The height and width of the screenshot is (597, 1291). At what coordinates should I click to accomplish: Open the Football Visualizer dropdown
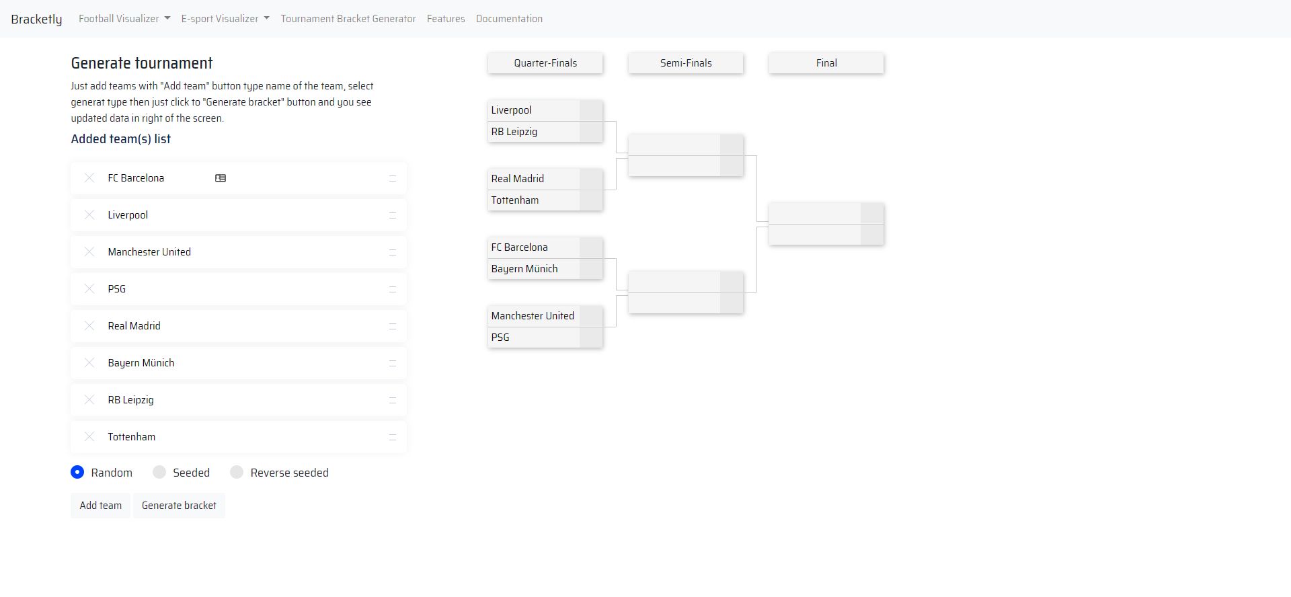(x=124, y=19)
